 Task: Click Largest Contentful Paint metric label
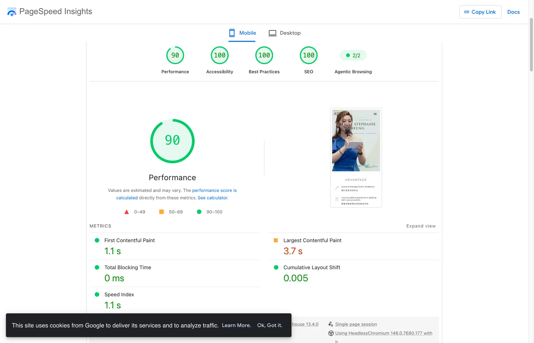(312, 240)
